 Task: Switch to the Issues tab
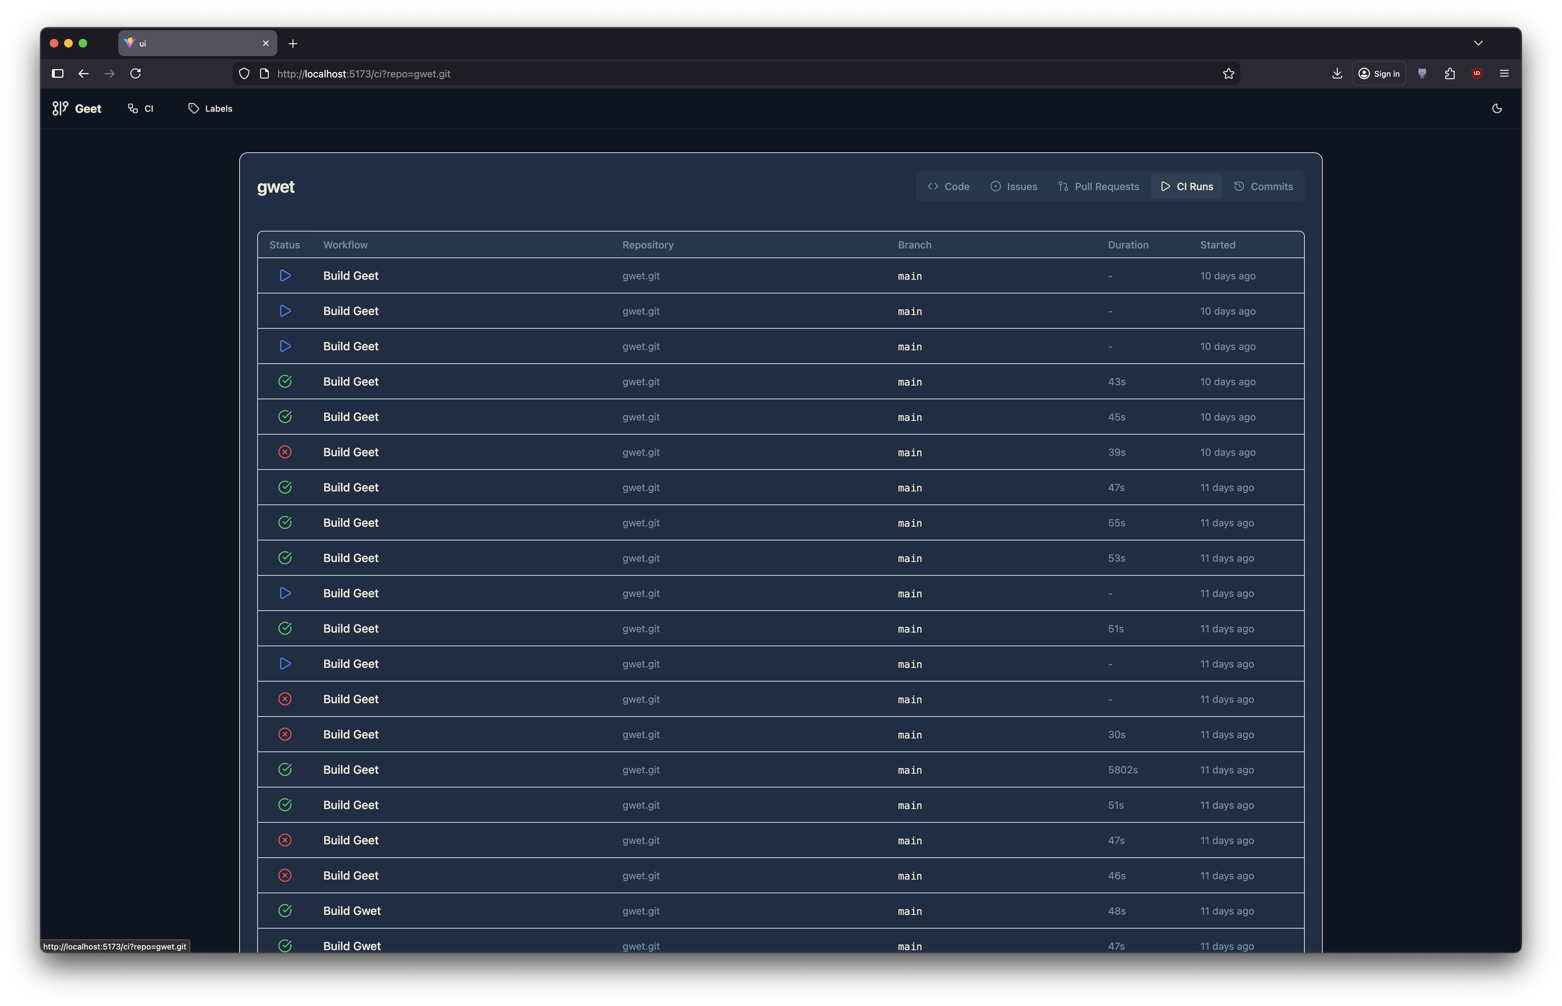1014,187
